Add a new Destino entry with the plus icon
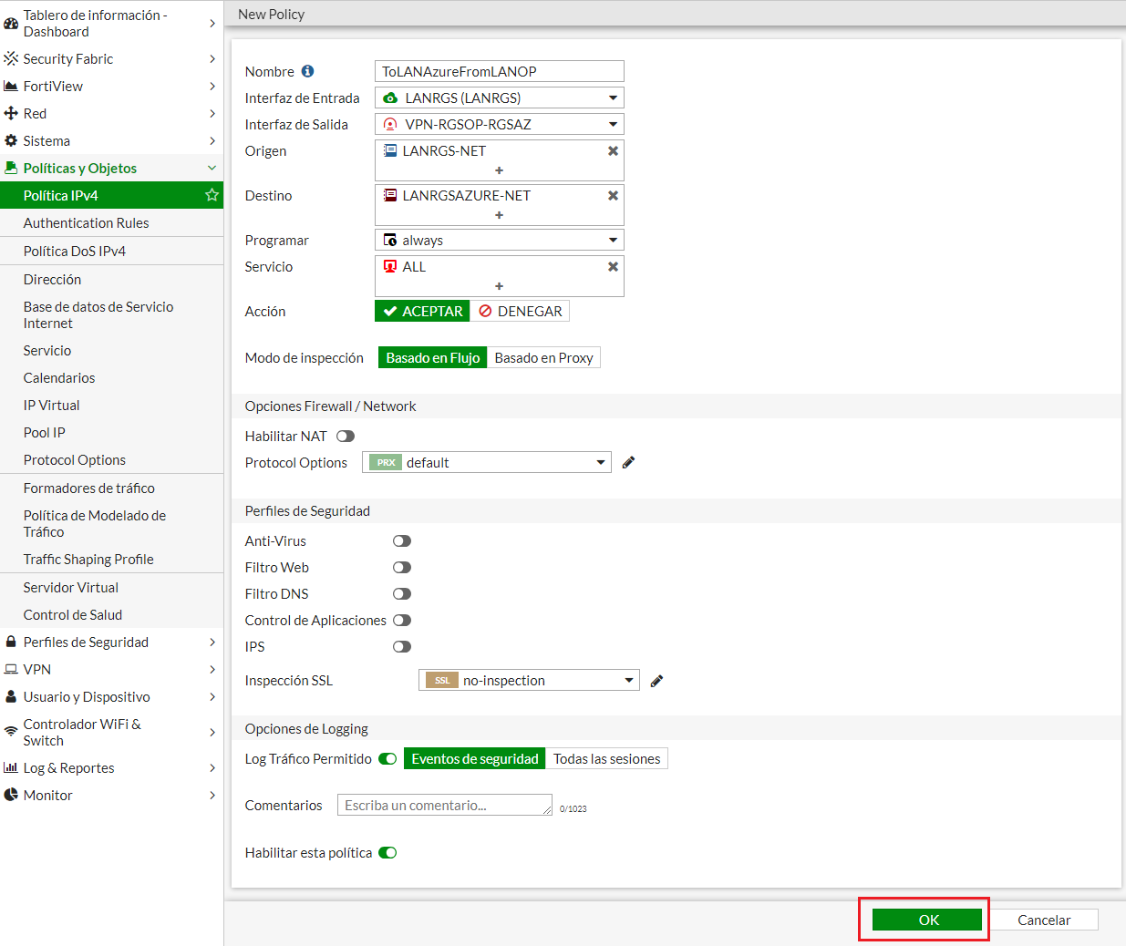 (499, 215)
